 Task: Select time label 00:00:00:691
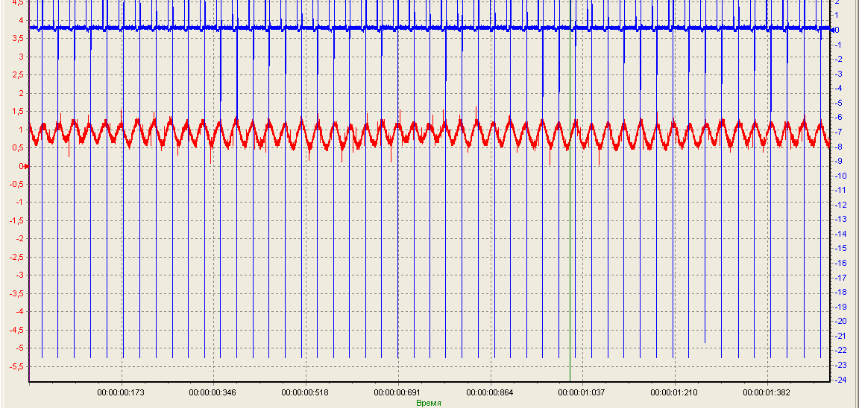point(397,392)
